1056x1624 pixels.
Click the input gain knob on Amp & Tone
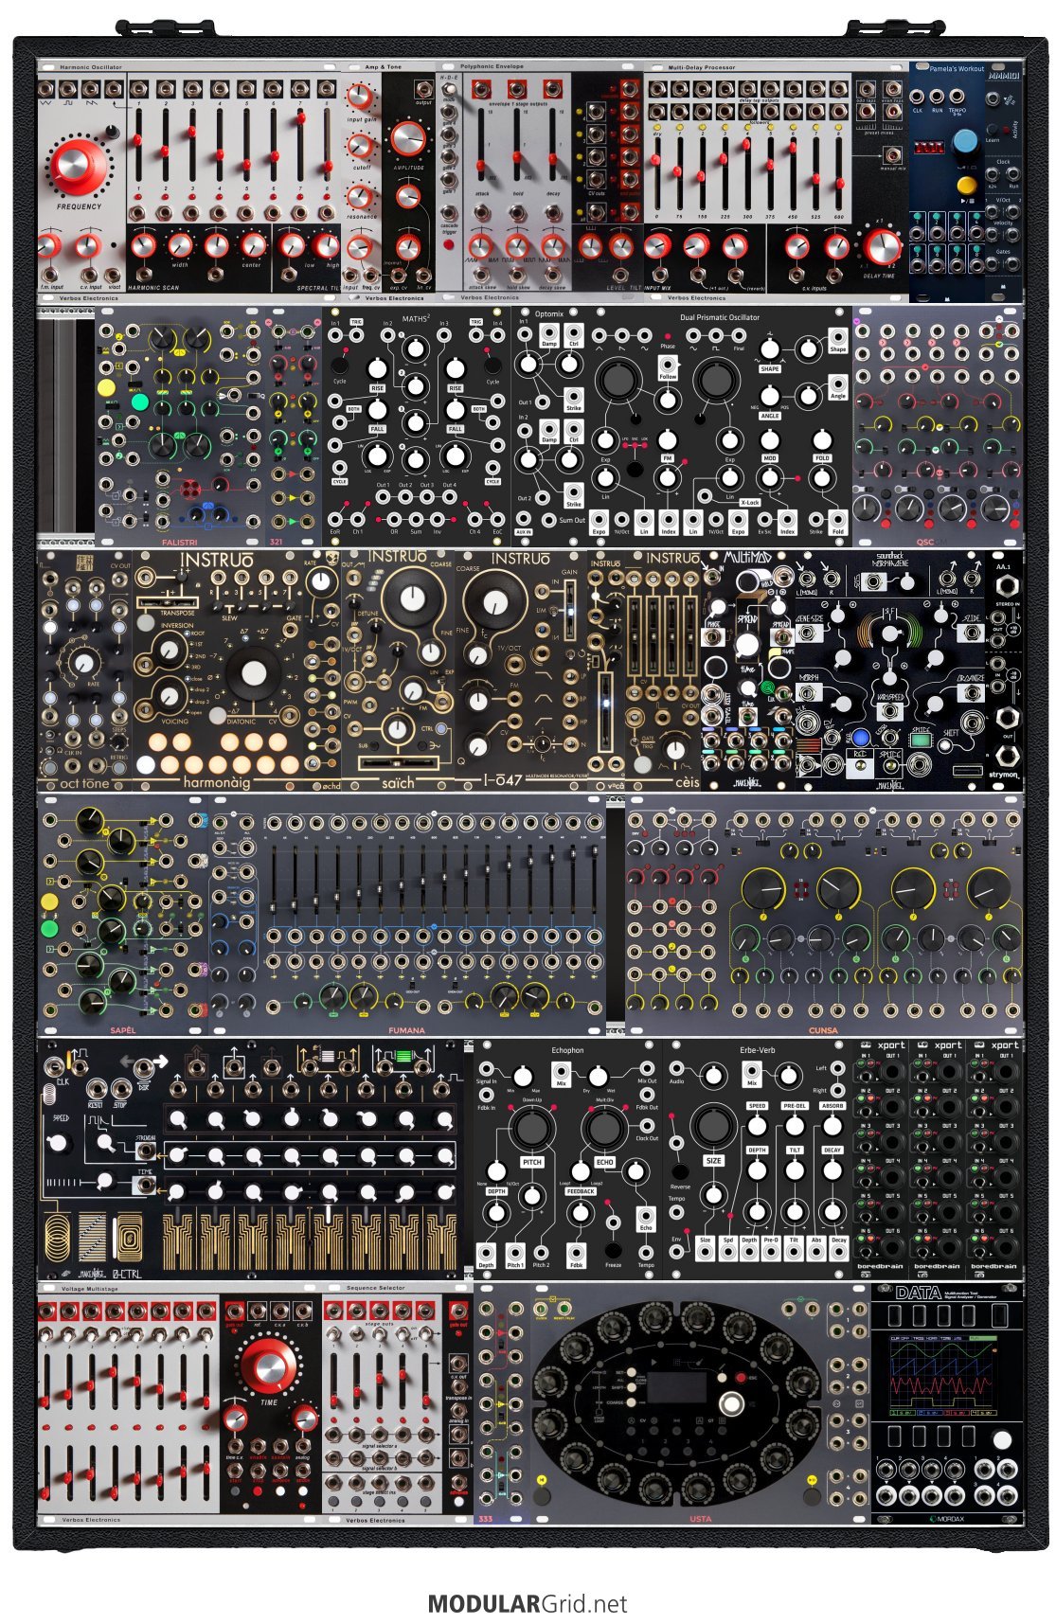[359, 97]
